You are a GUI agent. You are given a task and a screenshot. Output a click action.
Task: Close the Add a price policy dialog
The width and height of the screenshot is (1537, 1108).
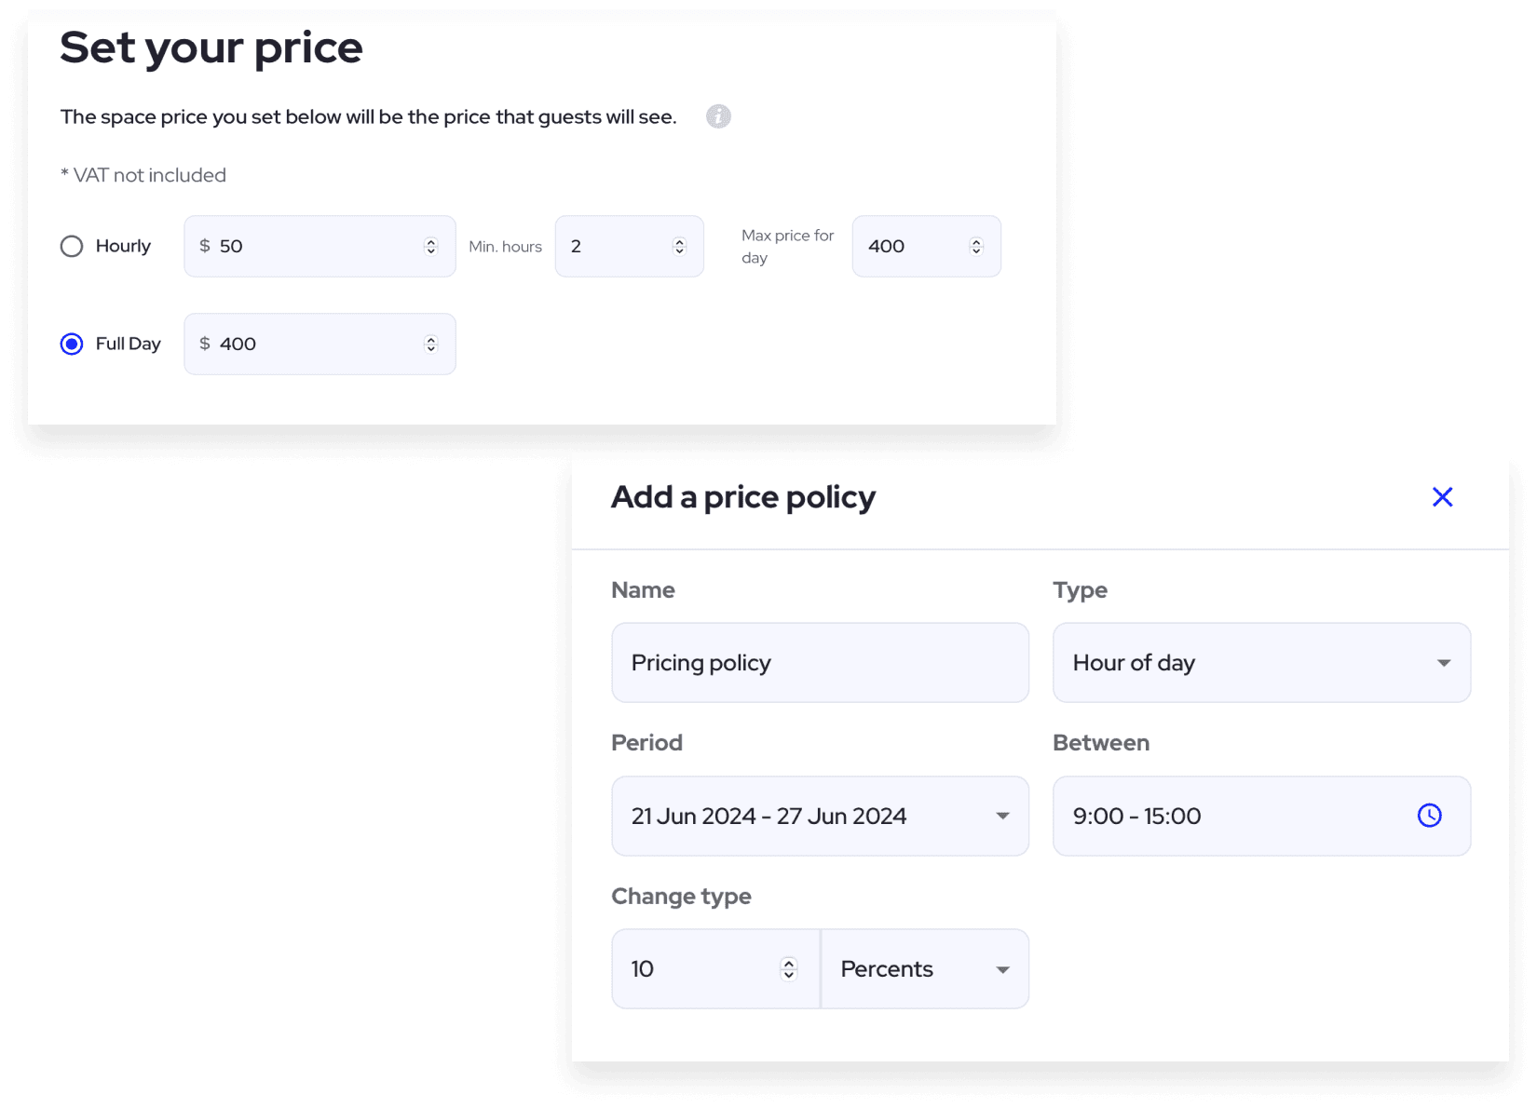coord(1442,497)
